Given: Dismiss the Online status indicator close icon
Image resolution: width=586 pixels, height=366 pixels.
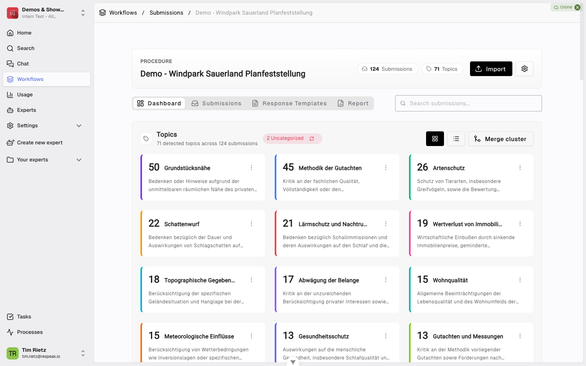Looking at the screenshot, I should point(577,7).
